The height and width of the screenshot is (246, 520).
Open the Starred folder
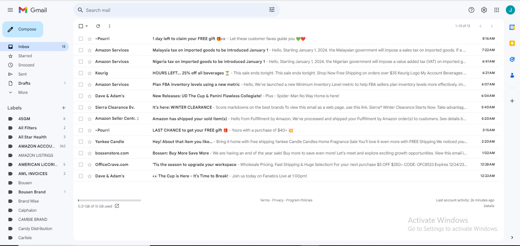pyautogui.click(x=34, y=56)
